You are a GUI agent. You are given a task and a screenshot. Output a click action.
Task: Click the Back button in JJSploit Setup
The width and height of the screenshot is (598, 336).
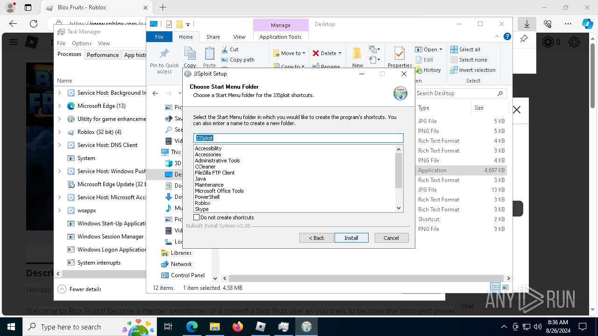pyautogui.click(x=316, y=238)
